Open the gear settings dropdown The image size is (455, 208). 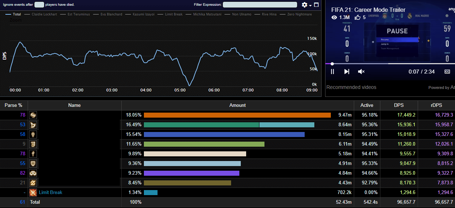click(x=306, y=5)
